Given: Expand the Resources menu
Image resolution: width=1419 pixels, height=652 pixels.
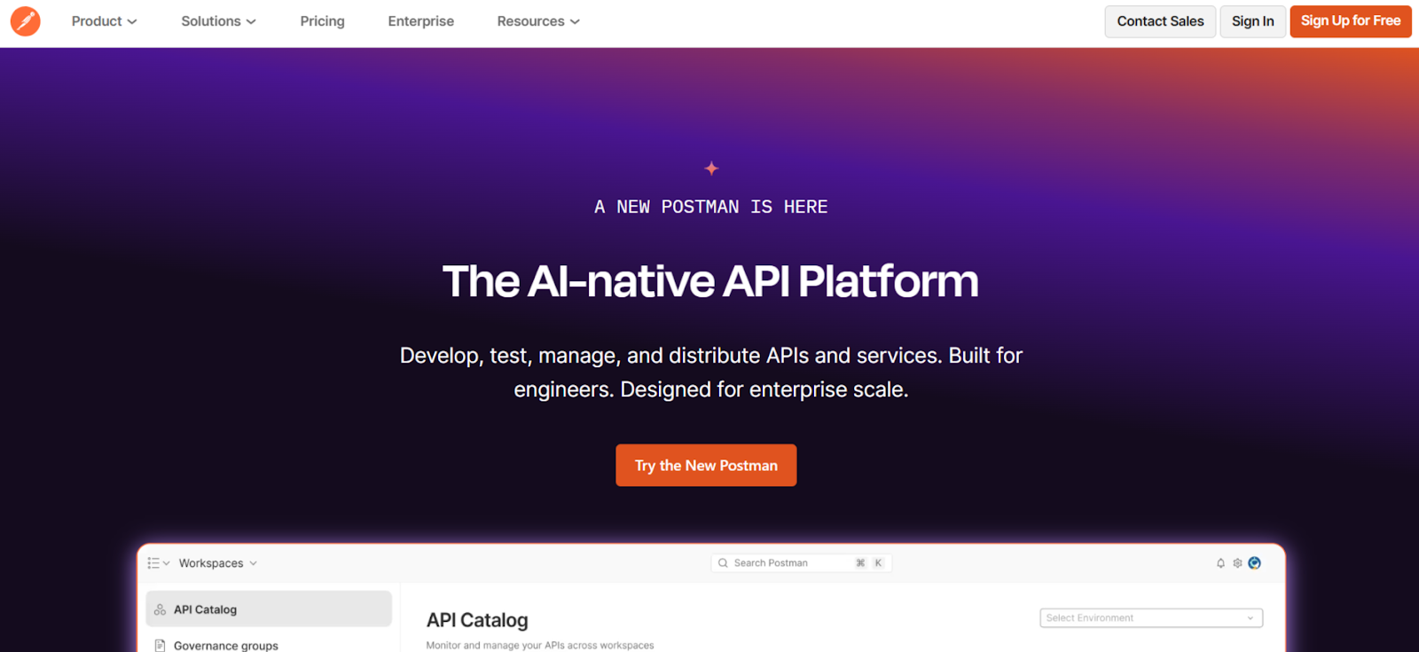Looking at the screenshot, I should 538,21.
